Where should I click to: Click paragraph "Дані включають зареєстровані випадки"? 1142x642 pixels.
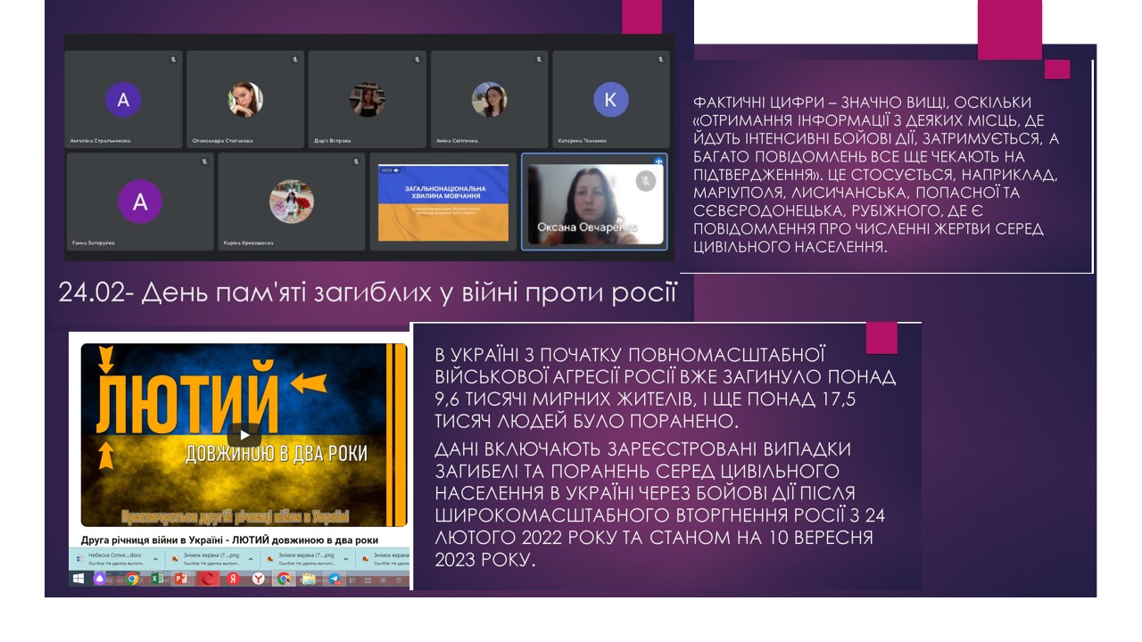click(660, 504)
